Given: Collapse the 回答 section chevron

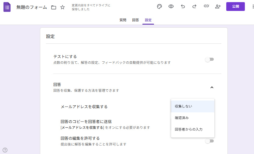Looking at the screenshot, I should 212,87.
